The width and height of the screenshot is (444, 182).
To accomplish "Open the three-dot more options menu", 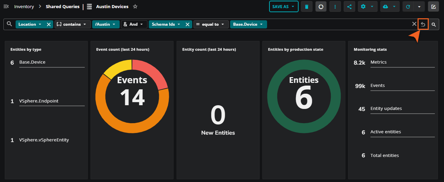I will click(335, 7).
